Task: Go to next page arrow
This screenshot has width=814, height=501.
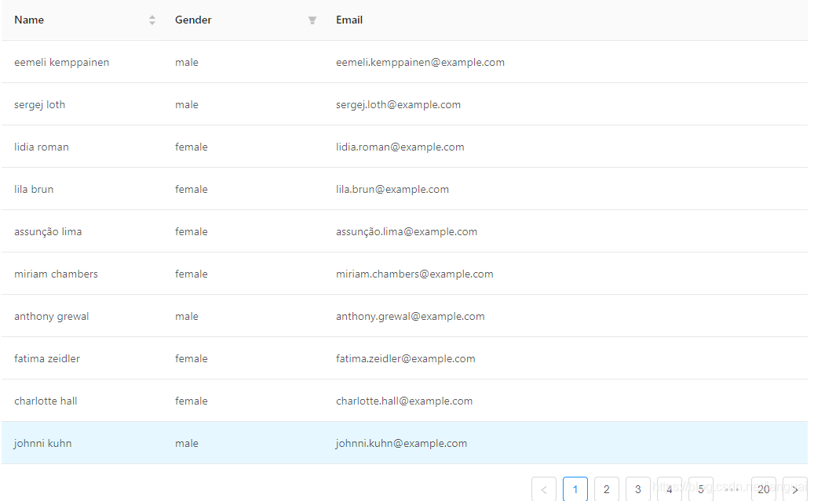Action: [795, 489]
